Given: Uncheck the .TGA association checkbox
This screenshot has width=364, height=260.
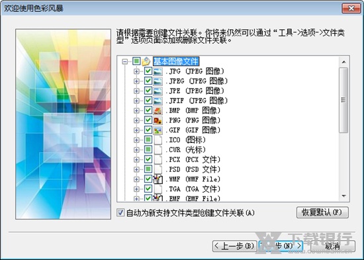Looking at the screenshot, I should pos(148,189).
